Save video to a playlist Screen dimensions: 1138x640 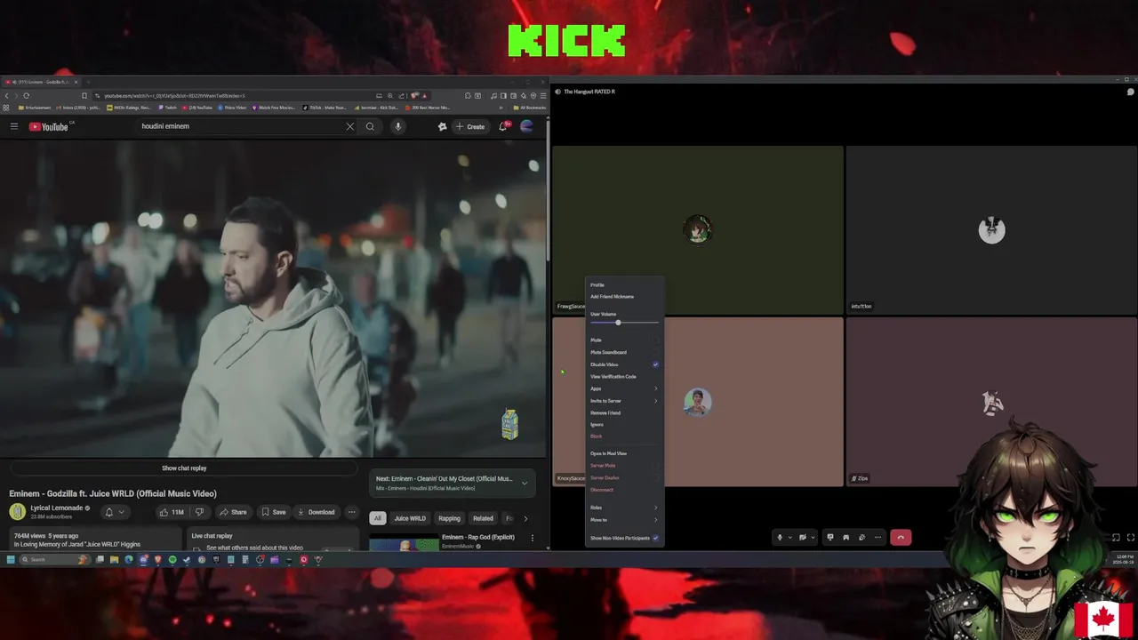274,512
